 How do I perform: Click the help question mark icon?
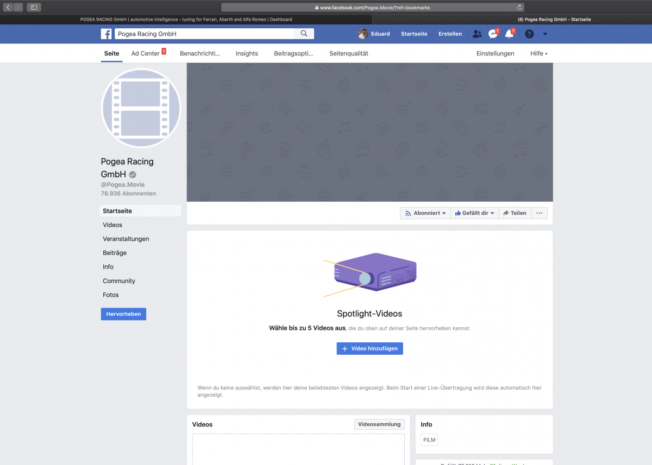(x=529, y=34)
